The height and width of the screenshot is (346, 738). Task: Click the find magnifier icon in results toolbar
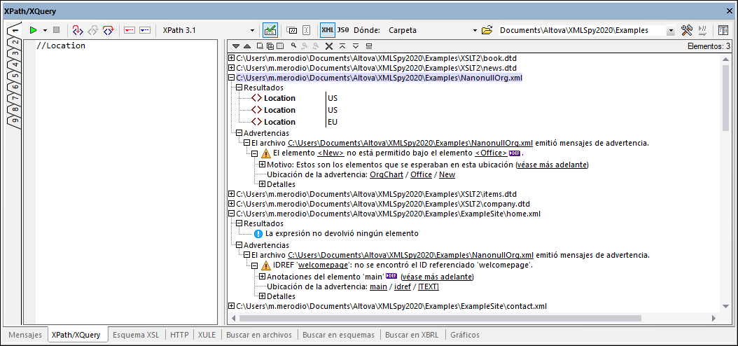tap(293, 46)
